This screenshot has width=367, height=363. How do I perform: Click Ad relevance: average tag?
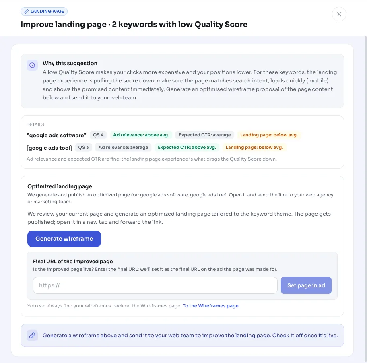point(124,147)
